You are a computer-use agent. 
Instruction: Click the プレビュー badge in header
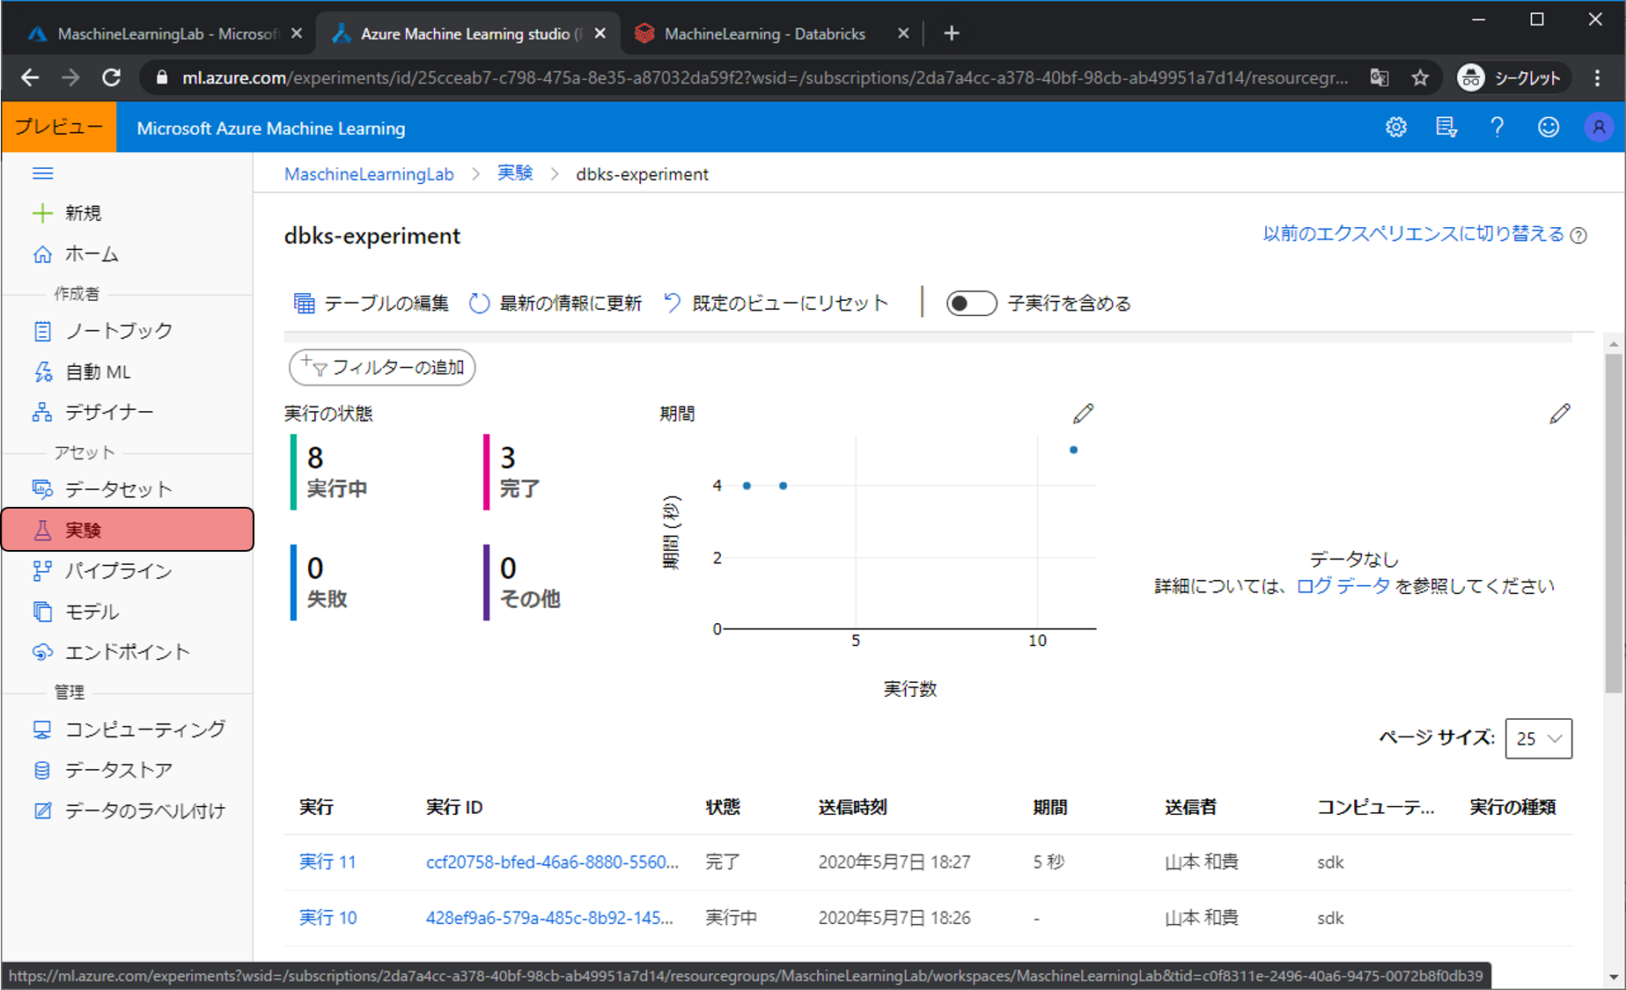pos(58,128)
